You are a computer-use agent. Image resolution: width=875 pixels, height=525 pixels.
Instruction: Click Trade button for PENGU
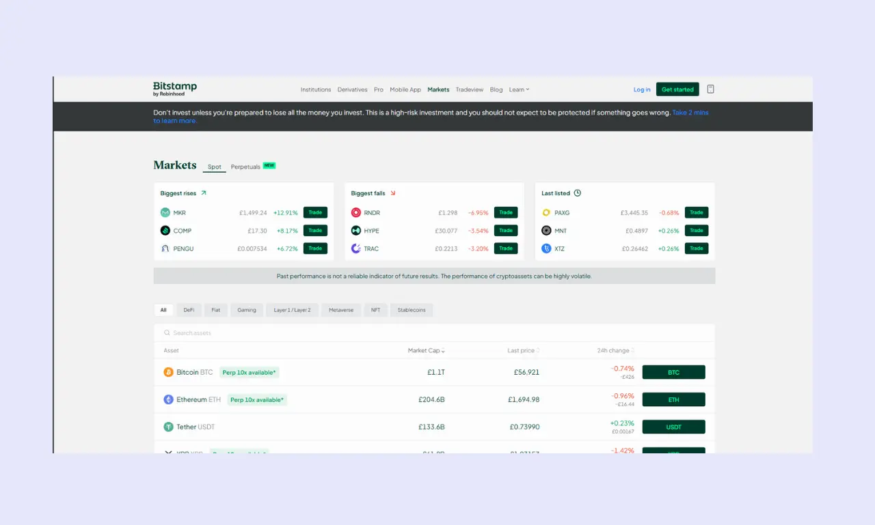pos(315,248)
